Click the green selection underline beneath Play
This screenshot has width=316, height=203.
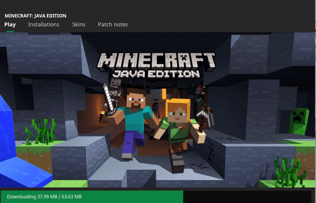(x=10, y=31)
